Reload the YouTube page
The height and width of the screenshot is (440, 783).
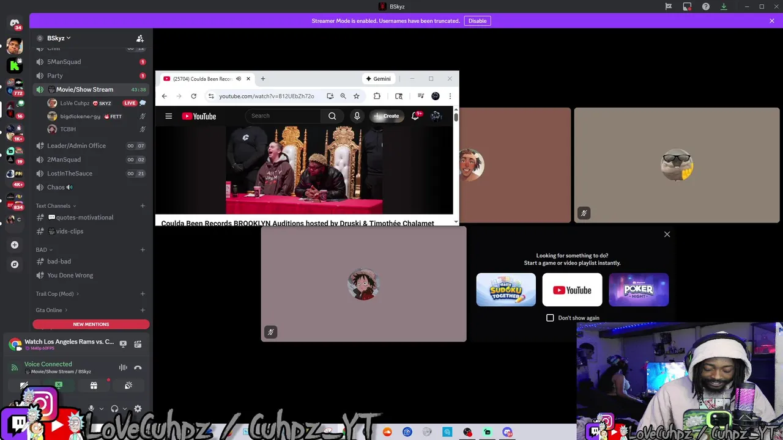(194, 96)
